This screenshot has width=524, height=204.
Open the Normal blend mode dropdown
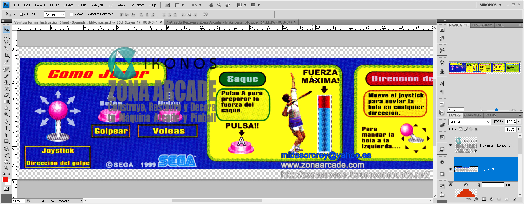469,122
